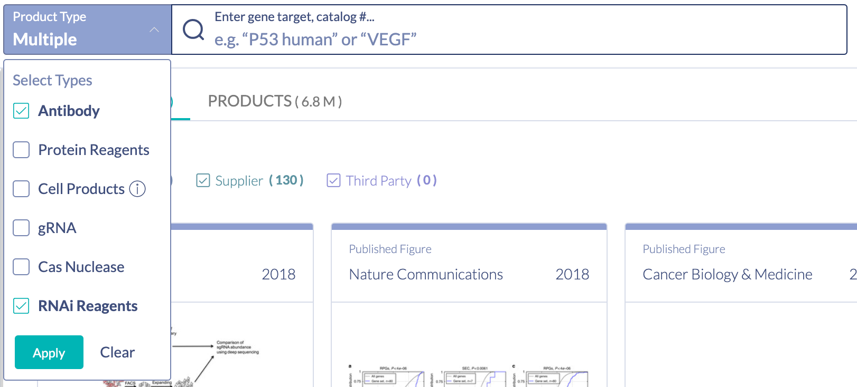Select the gRNA checkbox
The width and height of the screenshot is (857, 387).
pos(21,228)
